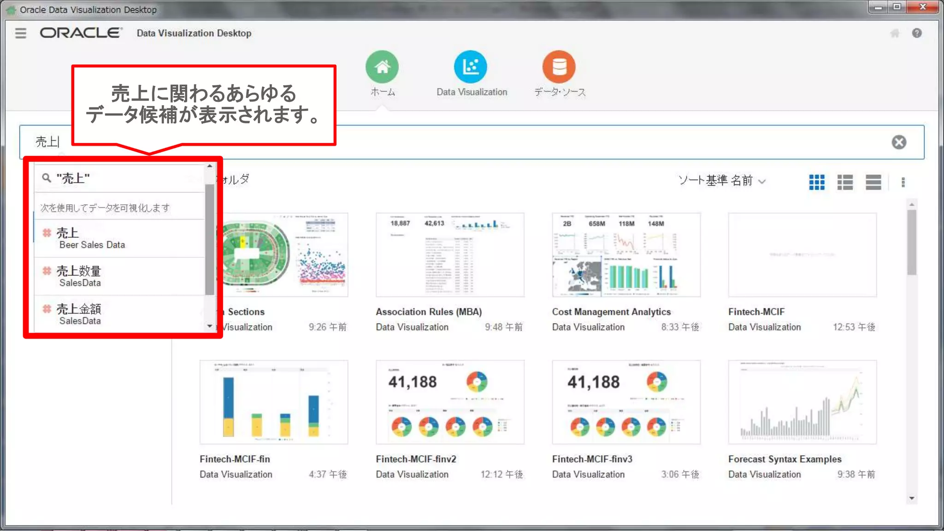Open the sort by 名前 dropdown
The image size is (944, 531).
tap(722, 180)
